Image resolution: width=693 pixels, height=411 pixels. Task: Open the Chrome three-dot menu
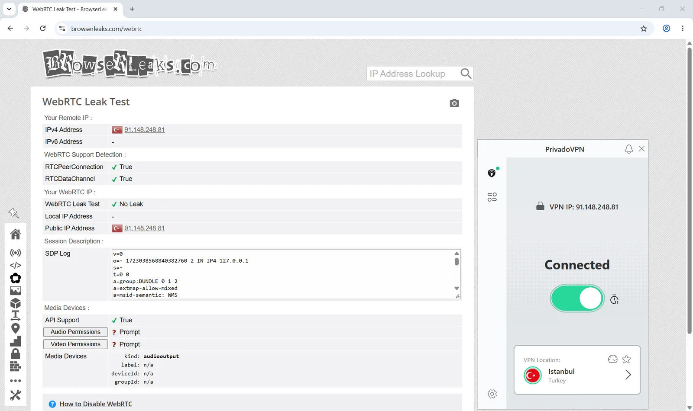coord(683,29)
